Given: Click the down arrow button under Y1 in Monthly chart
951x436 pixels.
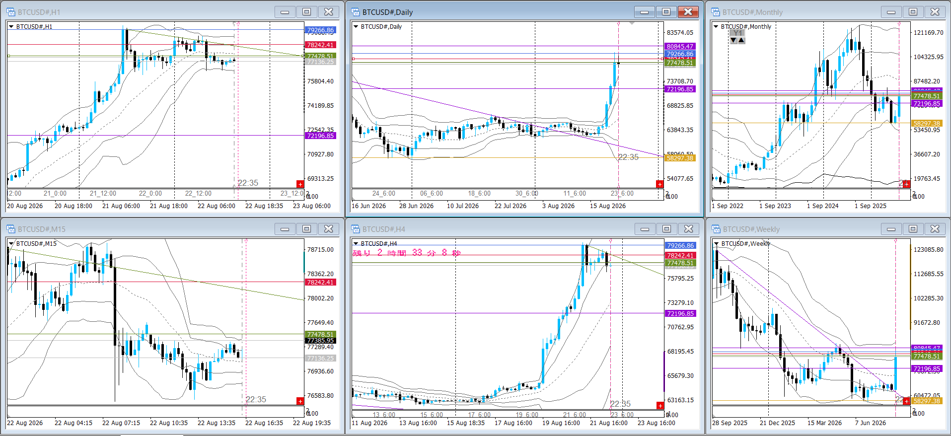Looking at the screenshot, I should (x=733, y=40).
